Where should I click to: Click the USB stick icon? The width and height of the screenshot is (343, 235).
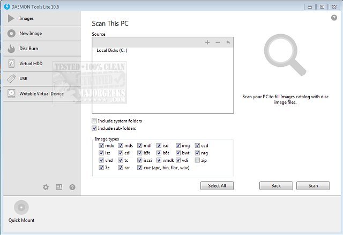click(11, 79)
